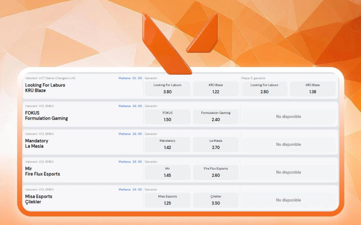Click Ganador heading in Mandatory row
Screen dimensions: 361x225
[151, 134]
